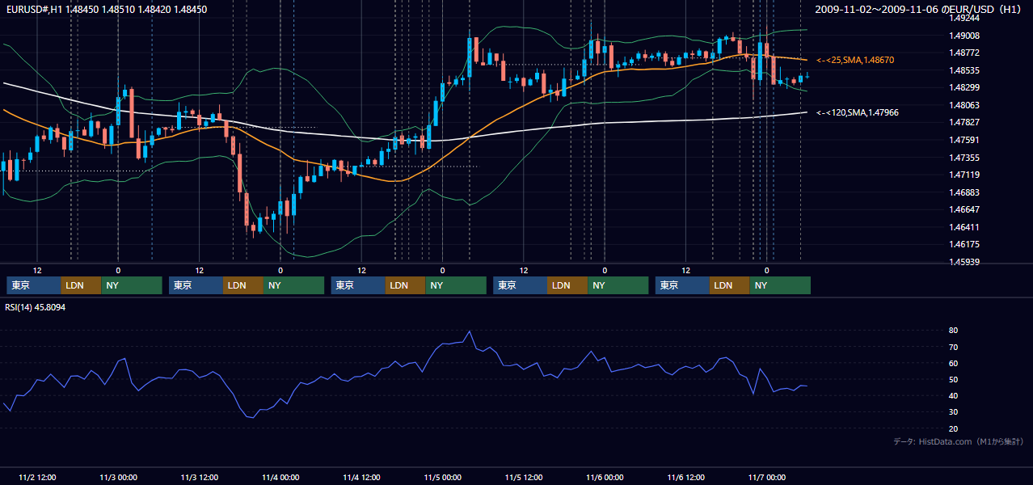Click the 11/2 12:00 date label
The height and width of the screenshot is (485, 1033).
[37, 477]
